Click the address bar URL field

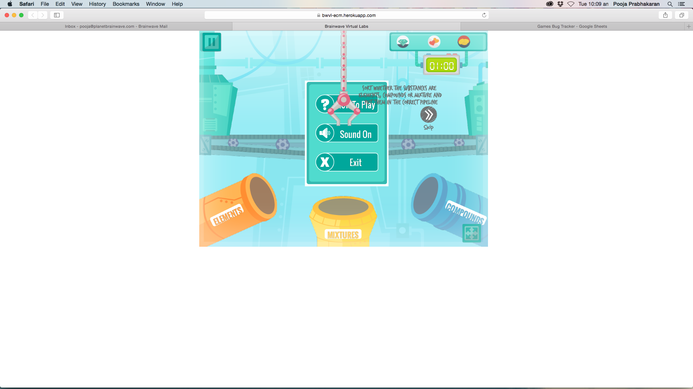346,15
